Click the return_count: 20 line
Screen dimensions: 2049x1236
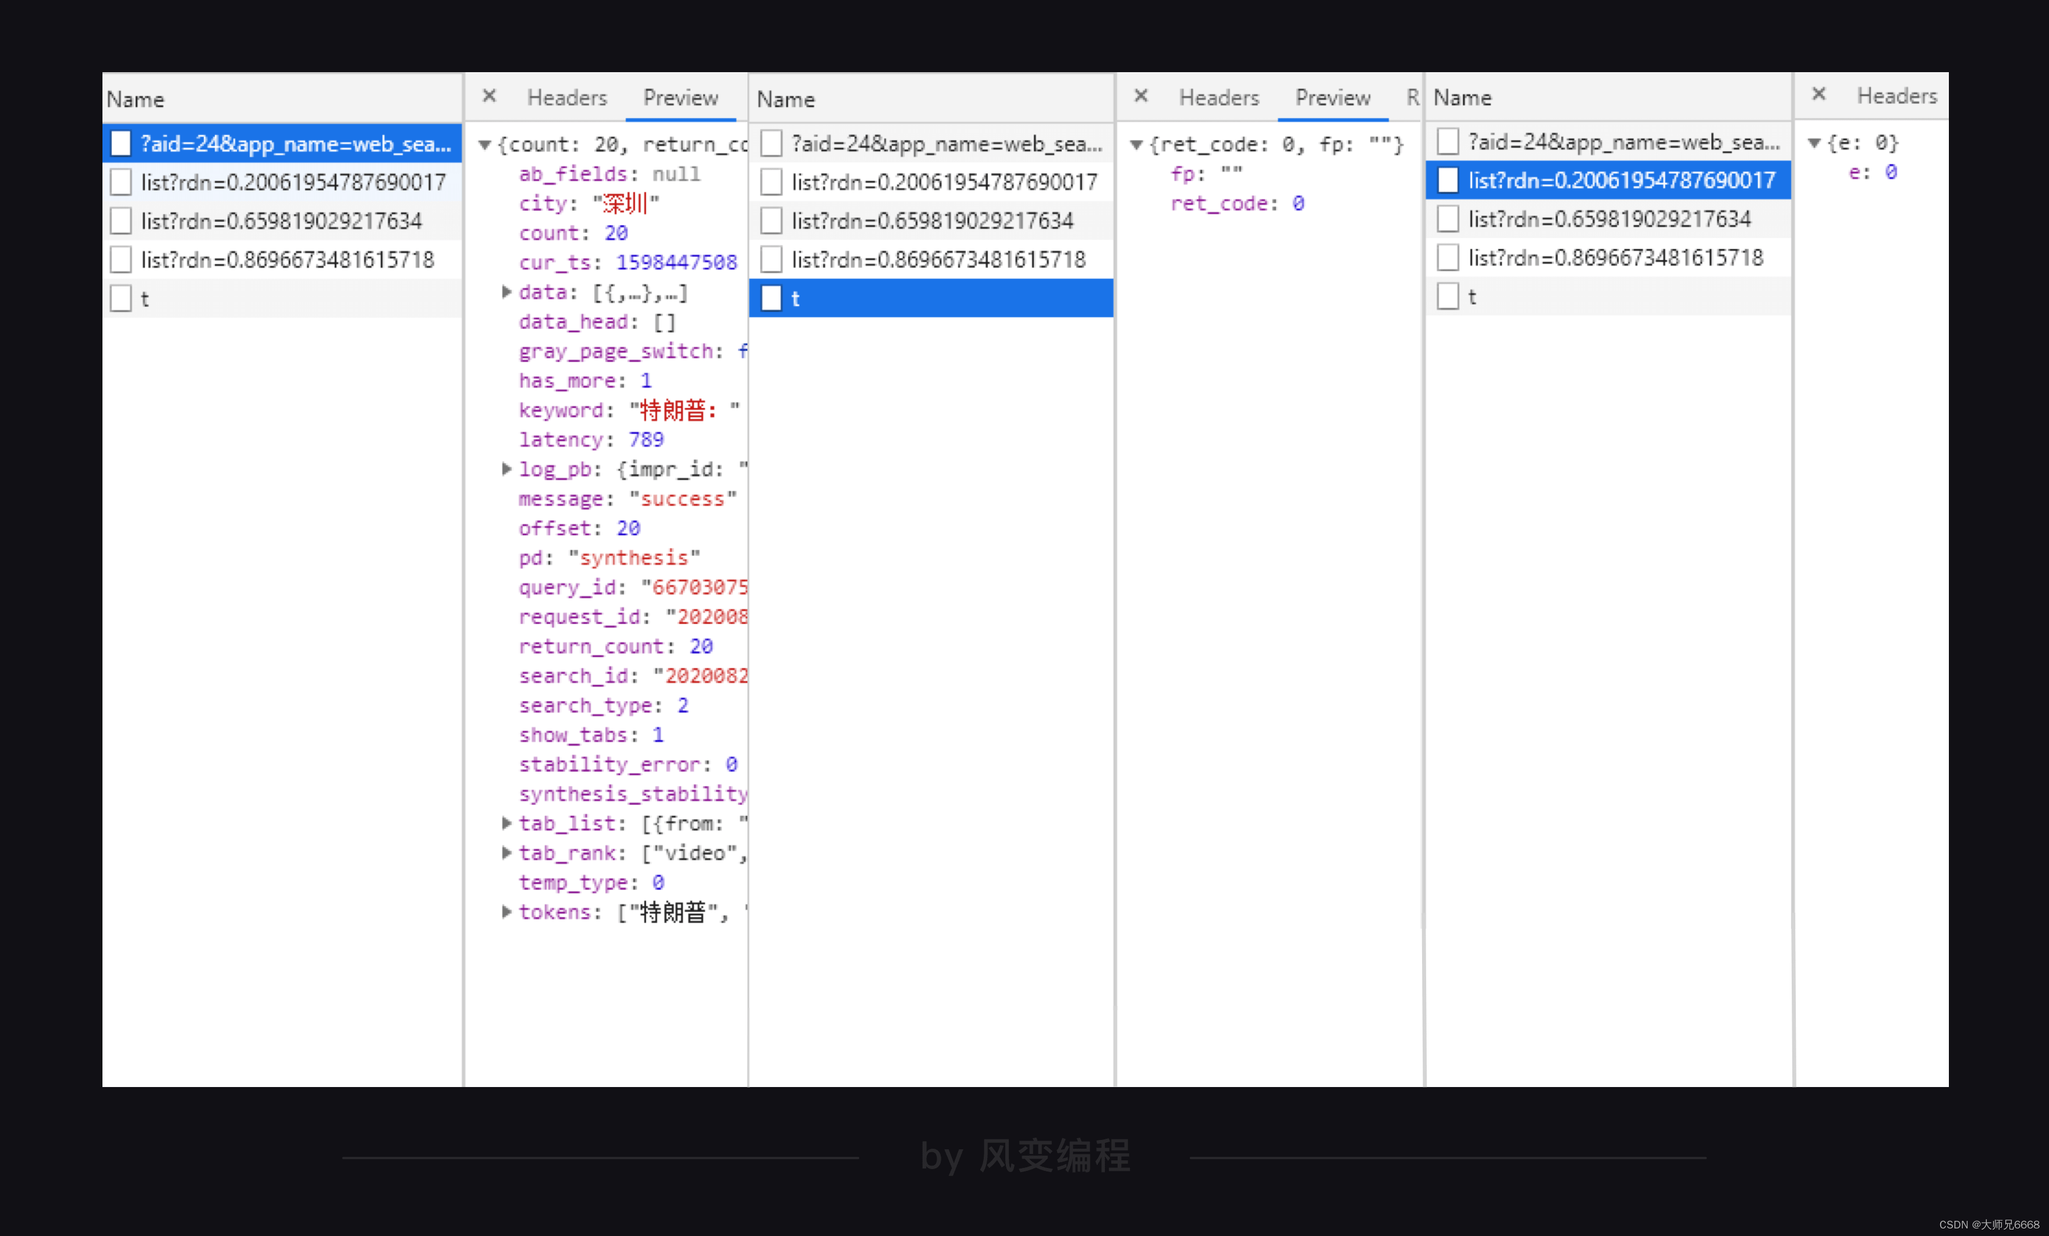point(615,646)
